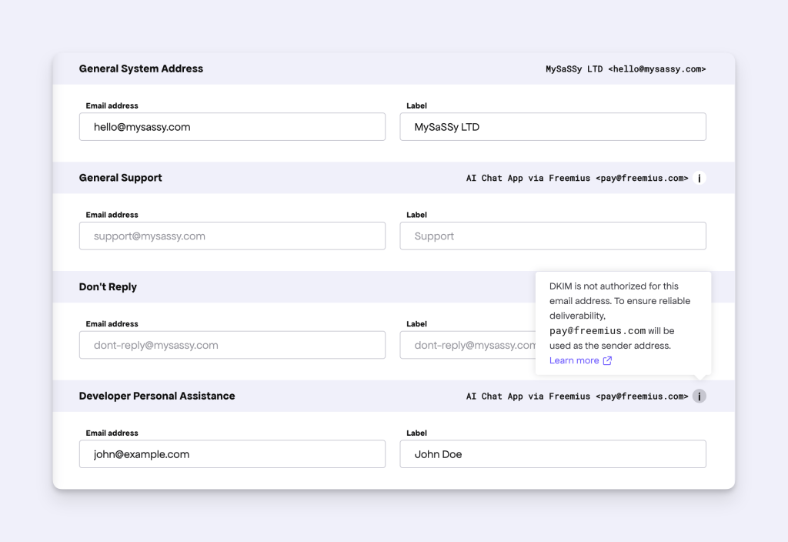Click the support@mysassy.com placeholder email field

tap(232, 236)
